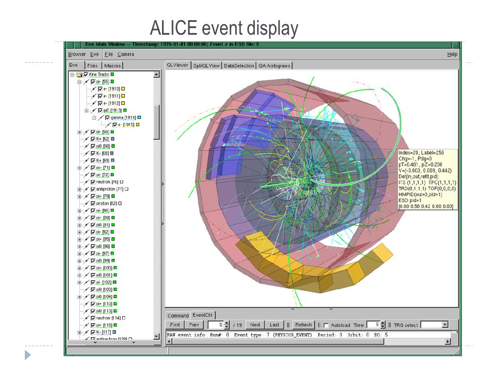Click cyan color swatch of gamma [1914]
The width and height of the screenshot is (497, 373).
tap(139, 118)
